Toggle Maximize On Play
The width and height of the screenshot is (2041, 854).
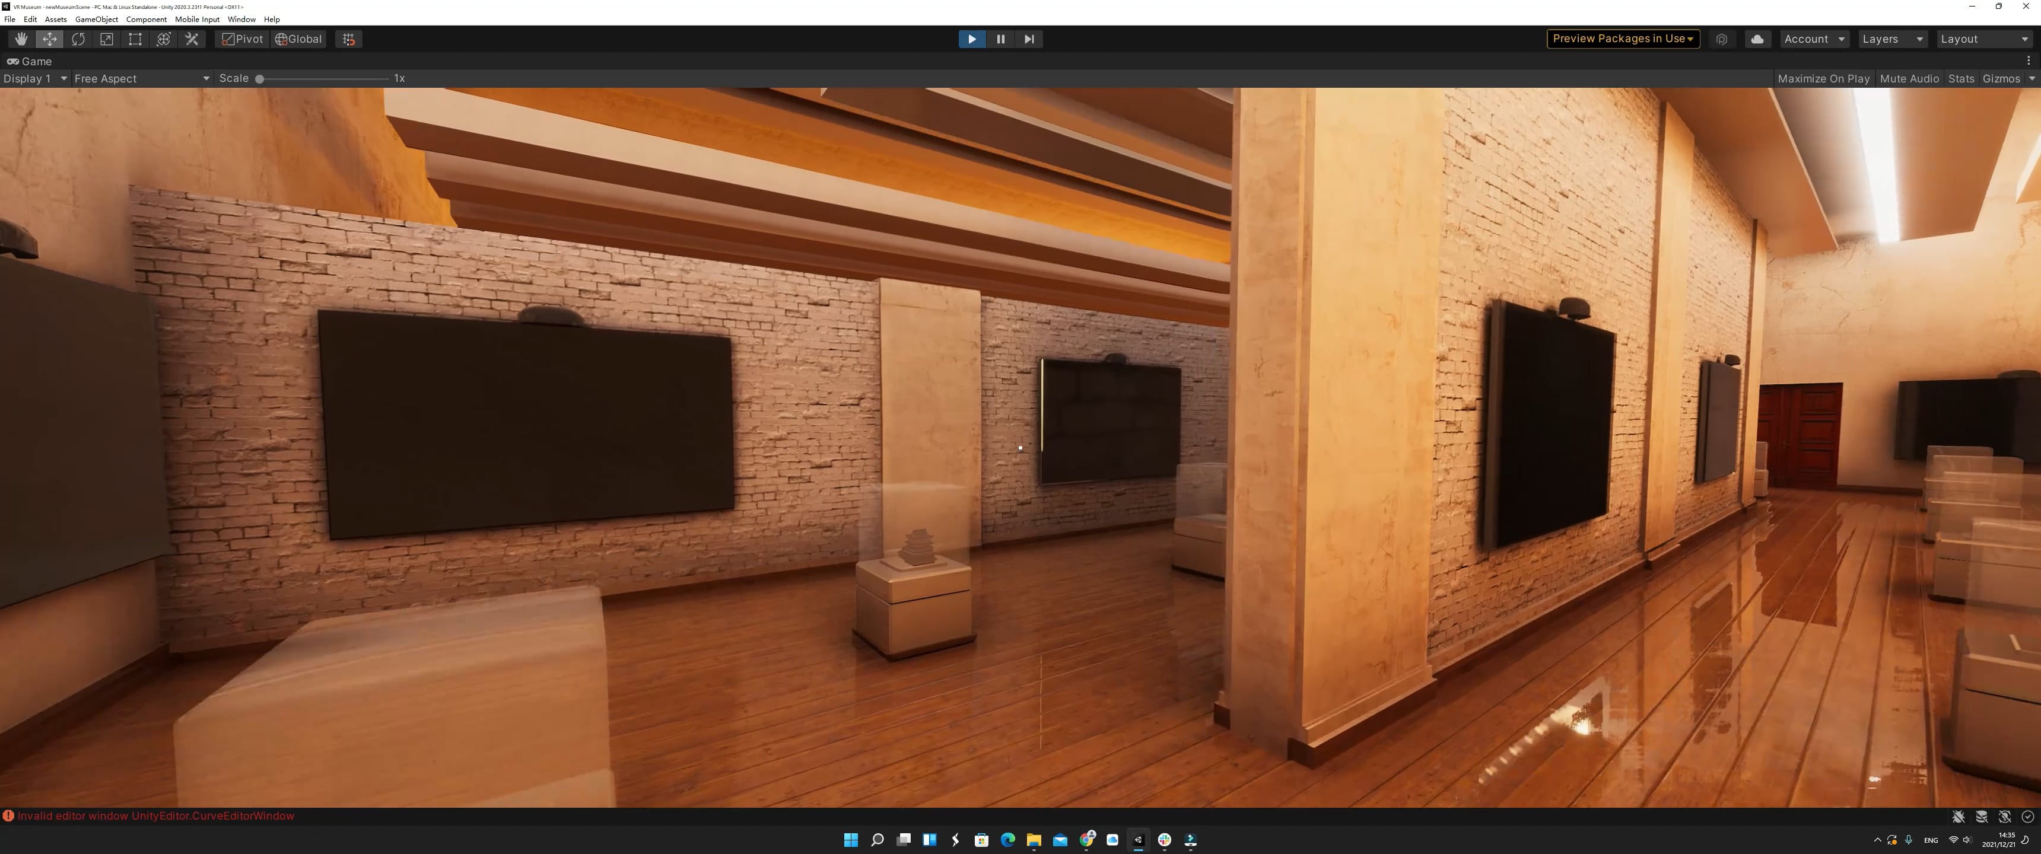click(x=1823, y=78)
